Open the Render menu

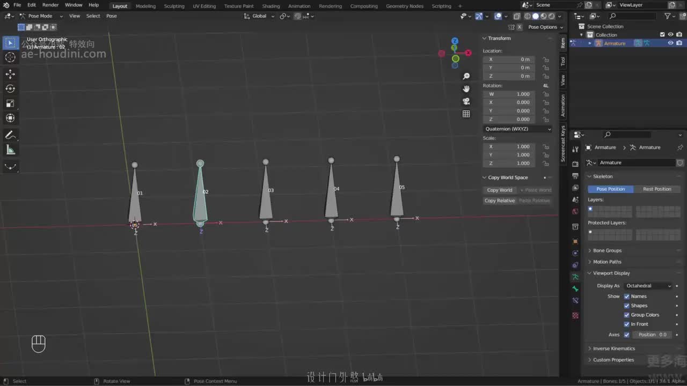pyautogui.click(x=50, y=5)
